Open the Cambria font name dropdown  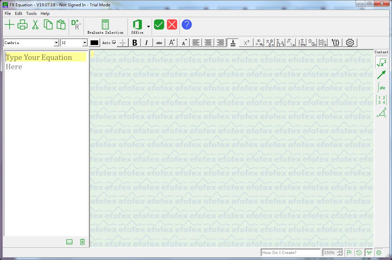(56, 43)
